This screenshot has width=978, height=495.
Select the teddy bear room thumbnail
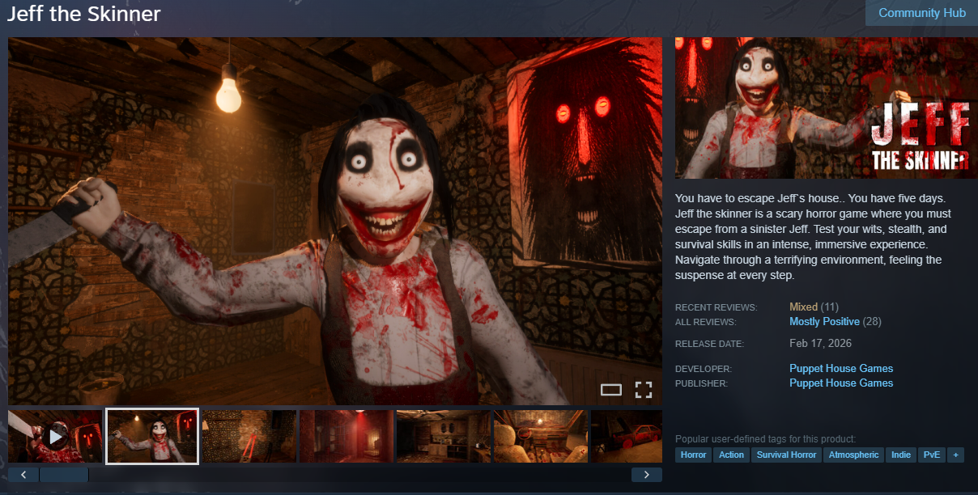point(540,437)
